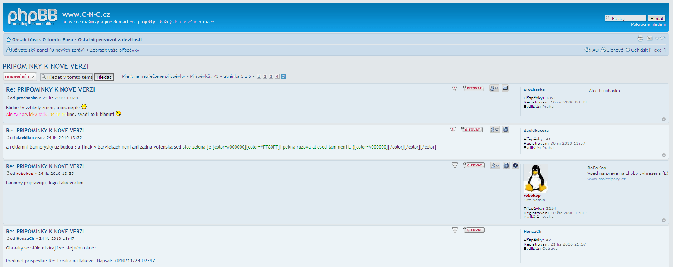Jump to top from prochaska's post arrow

click(x=664, y=120)
